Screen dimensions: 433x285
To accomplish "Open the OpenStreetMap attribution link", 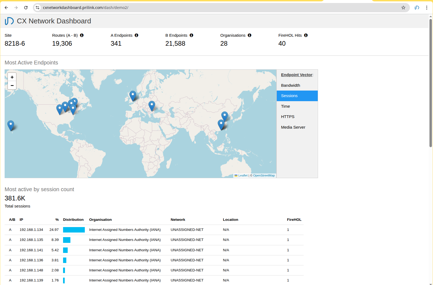I will (x=264, y=176).
